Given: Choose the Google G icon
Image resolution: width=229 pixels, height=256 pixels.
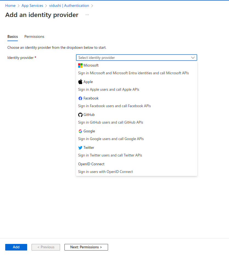Looking at the screenshot, I should tap(80, 131).
